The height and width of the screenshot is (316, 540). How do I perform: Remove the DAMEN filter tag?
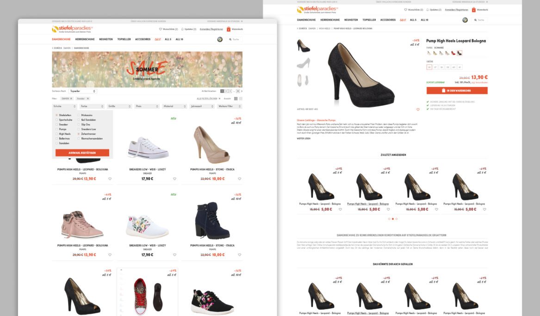point(71,99)
